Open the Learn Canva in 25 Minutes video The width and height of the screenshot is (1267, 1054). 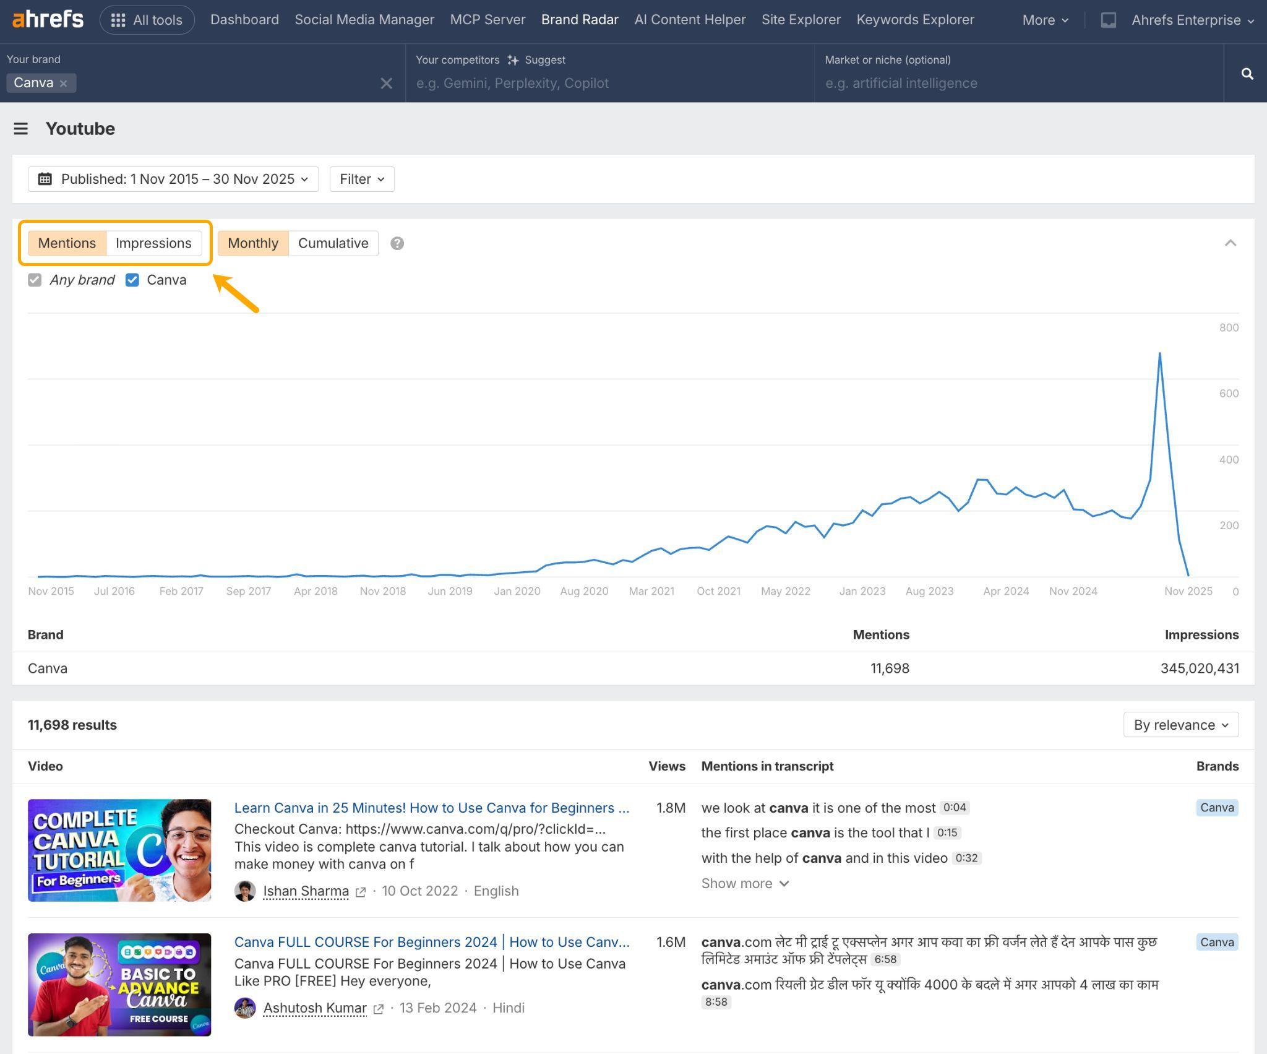pos(431,807)
